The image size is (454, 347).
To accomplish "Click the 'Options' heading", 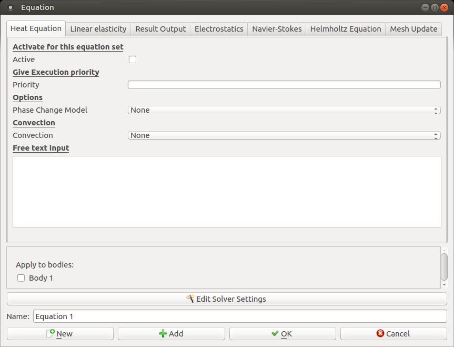I will 27,98.
